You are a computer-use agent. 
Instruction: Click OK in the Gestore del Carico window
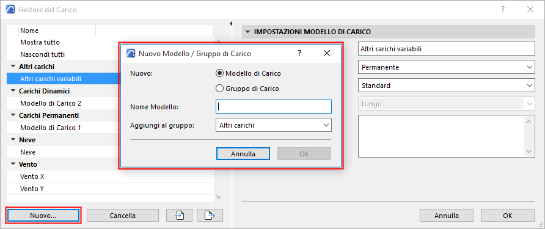pos(508,216)
